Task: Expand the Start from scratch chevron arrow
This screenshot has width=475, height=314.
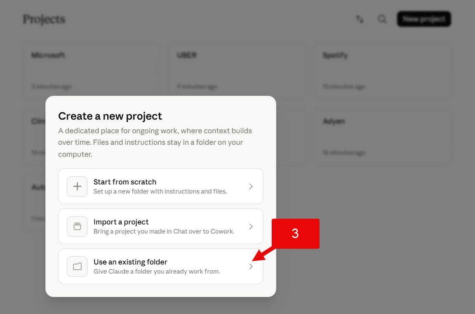Action: 251,187
